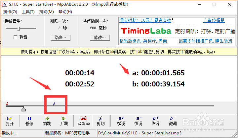The height and width of the screenshot is (138, 238).
Task: Close the Mp3ABCut window
Action: point(229,4)
